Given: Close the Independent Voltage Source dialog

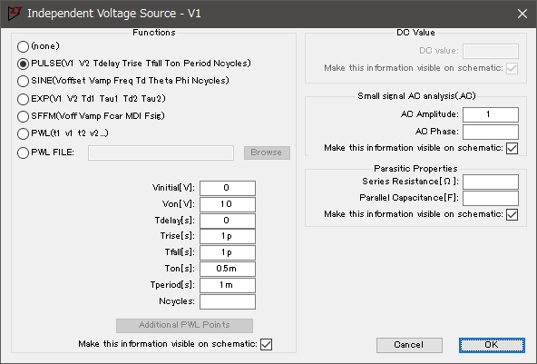Looking at the screenshot, I should (x=522, y=14).
